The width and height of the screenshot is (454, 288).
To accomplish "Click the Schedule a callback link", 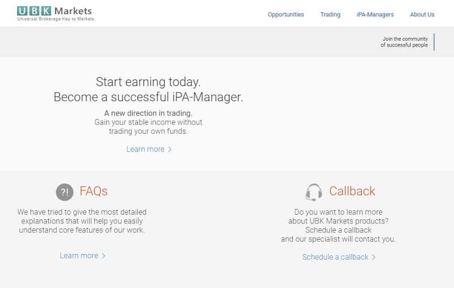I will (335, 257).
